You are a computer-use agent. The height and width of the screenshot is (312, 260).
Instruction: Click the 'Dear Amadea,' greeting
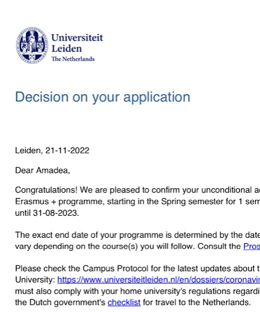click(42, 171)
